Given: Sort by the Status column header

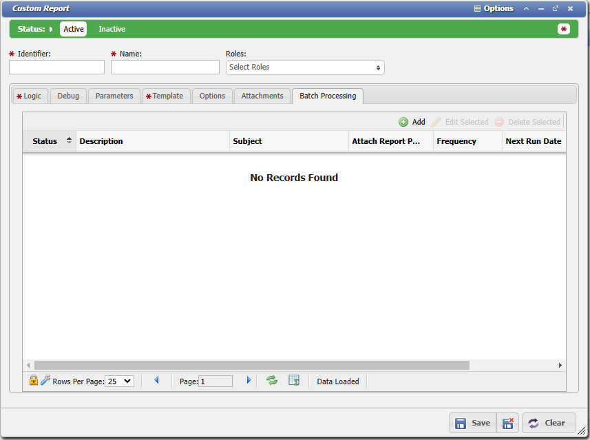Looking at the screenshot, I should [45, 141].
